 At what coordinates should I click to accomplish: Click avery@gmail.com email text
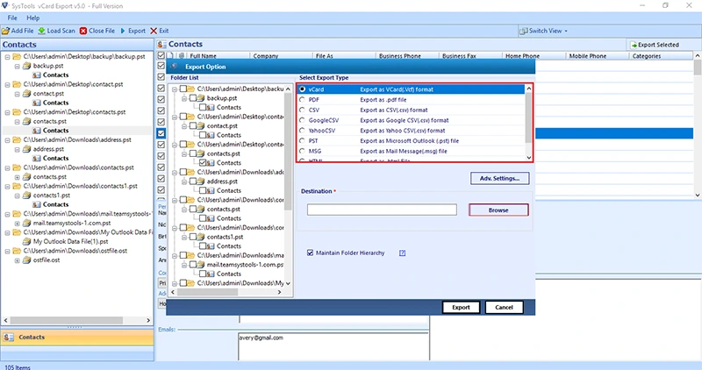(261, 338)
